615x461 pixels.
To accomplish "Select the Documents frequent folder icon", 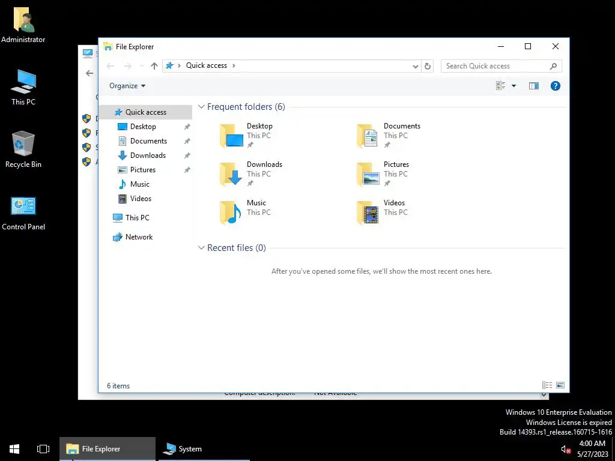I will (x=368, y=136).
